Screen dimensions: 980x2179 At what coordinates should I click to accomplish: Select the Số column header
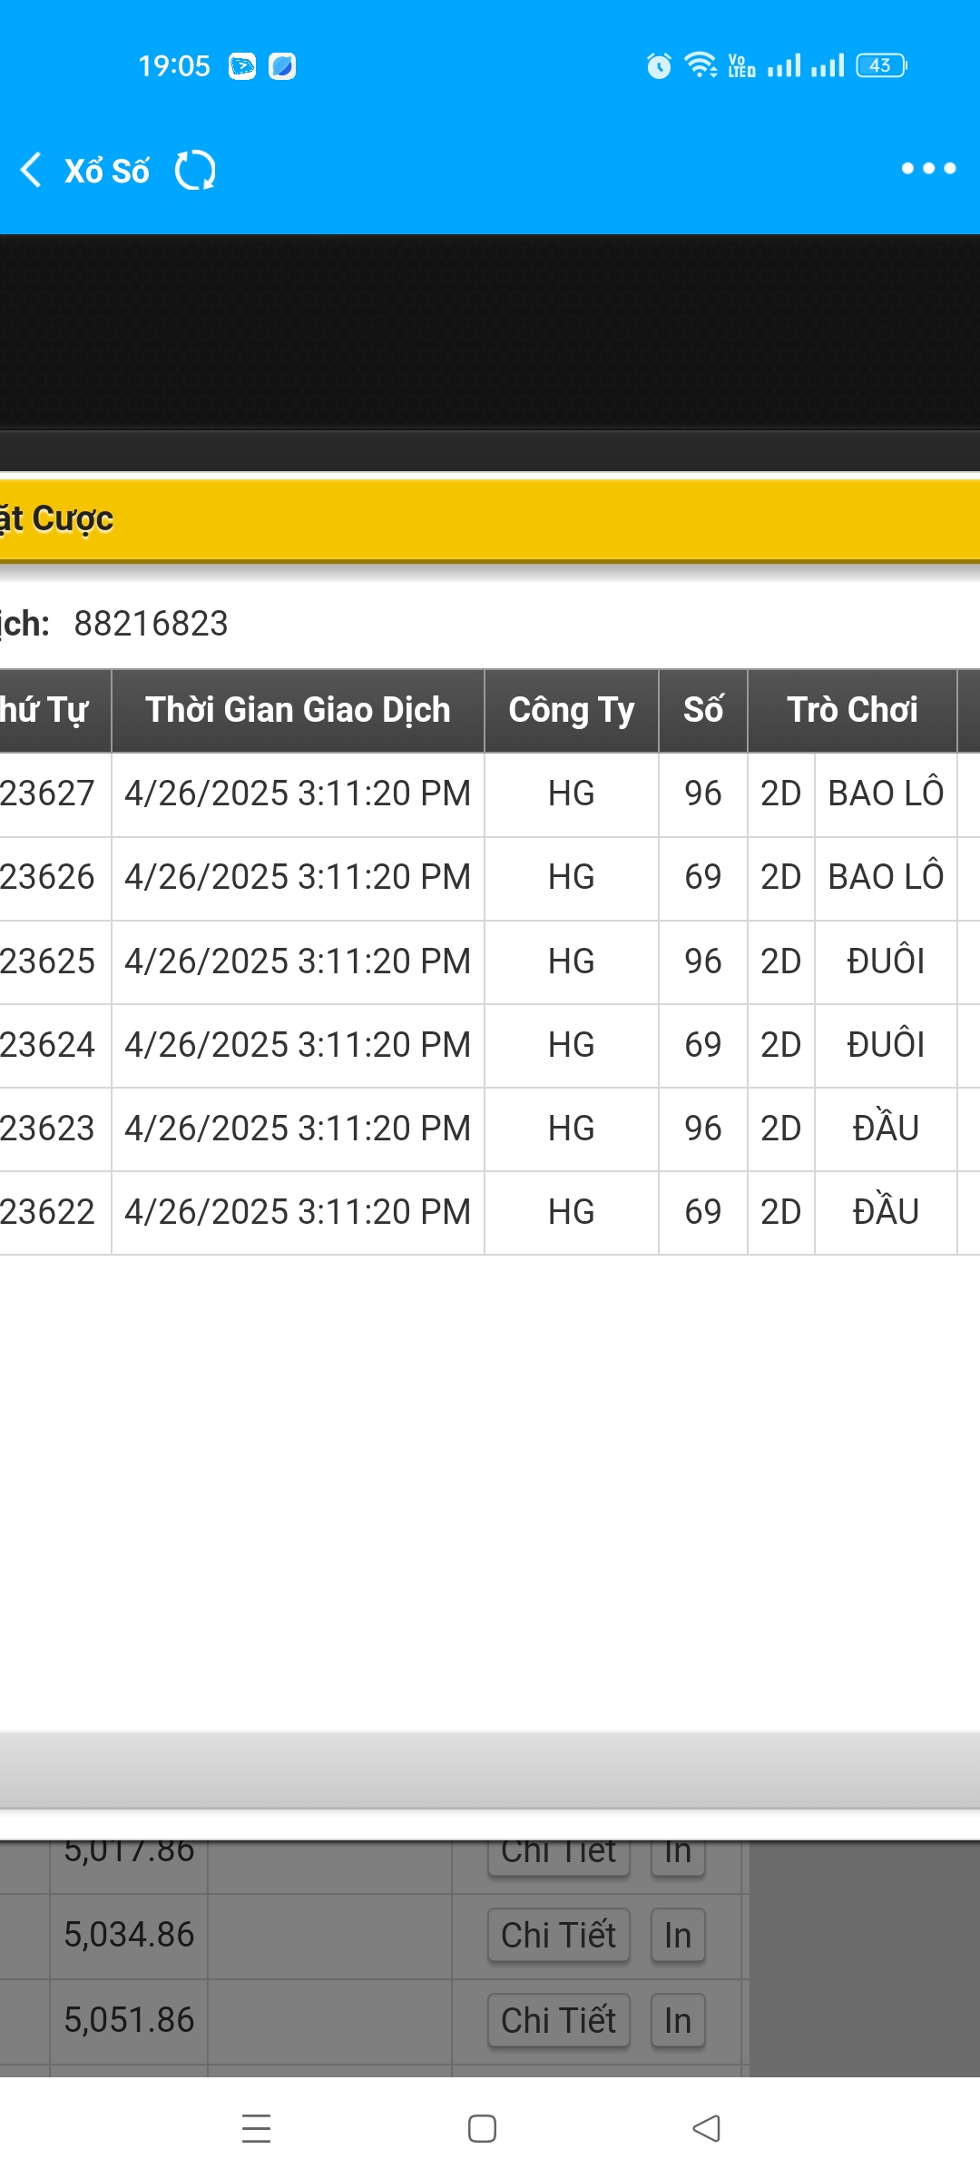pyautogui.click(x=703, y=710)
